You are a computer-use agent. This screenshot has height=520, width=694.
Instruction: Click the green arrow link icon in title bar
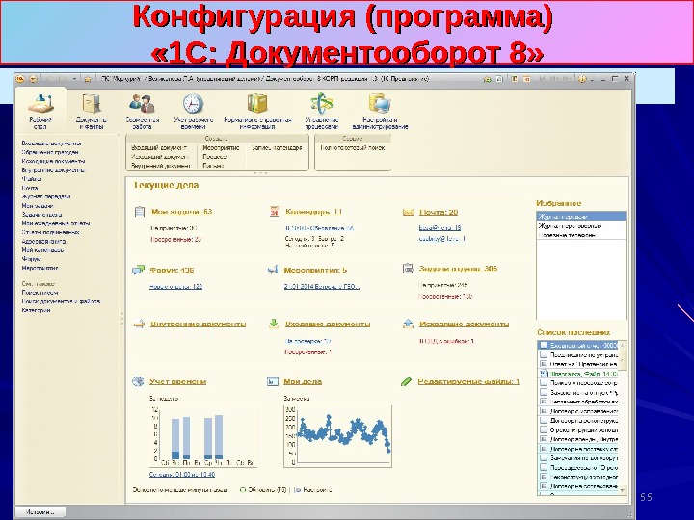488,79
